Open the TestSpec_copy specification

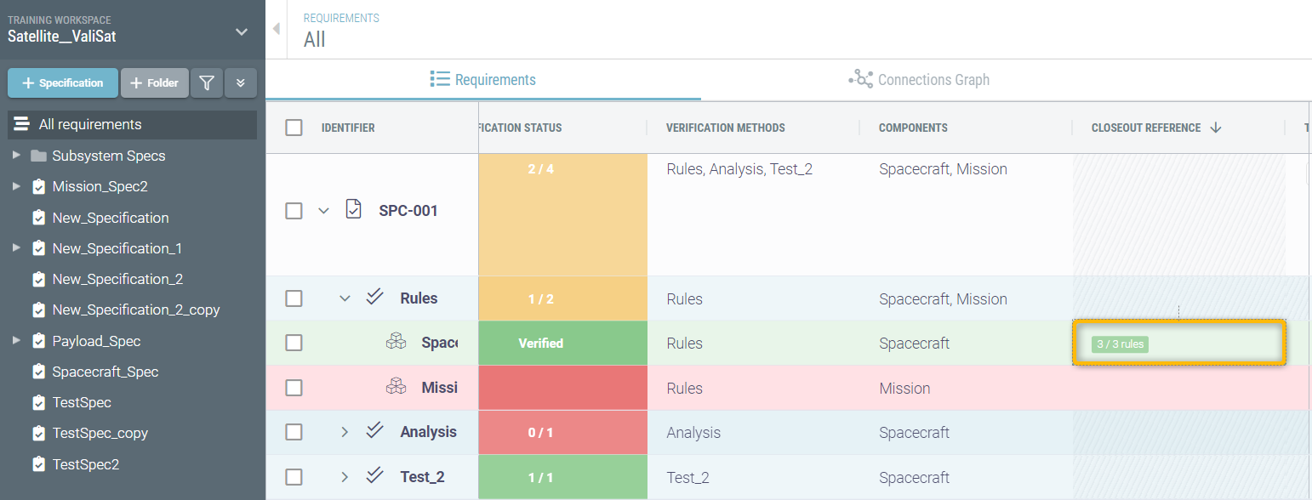(x=100, y=433)
